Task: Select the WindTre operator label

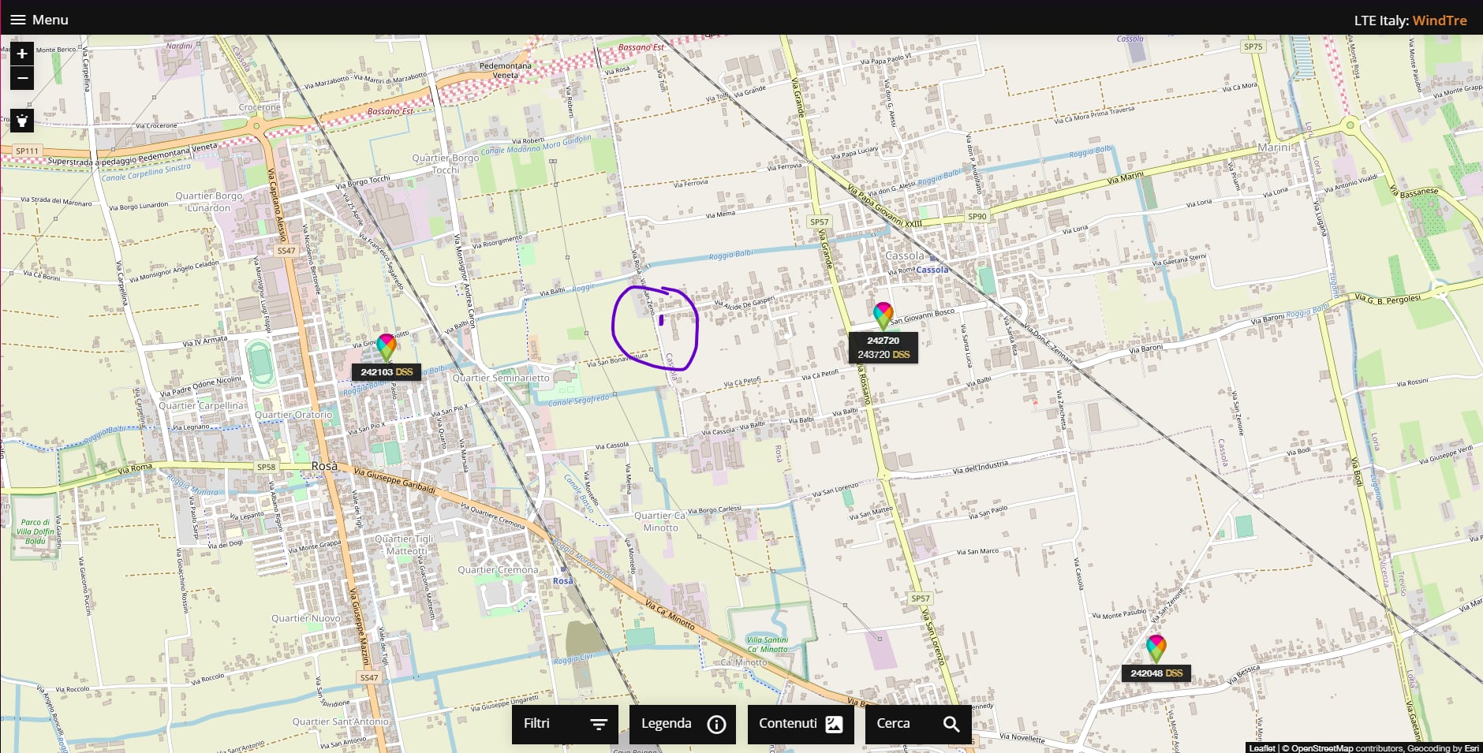Action: [1440, 21]
